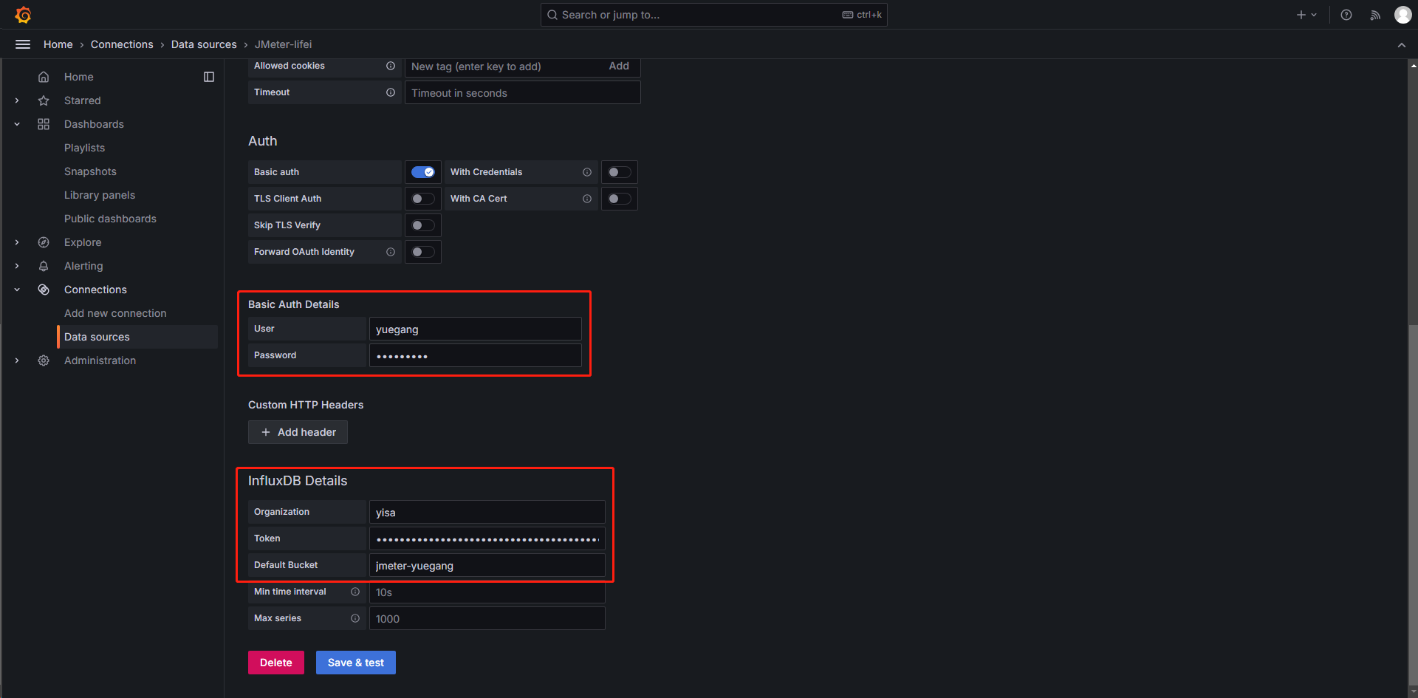
Task: Click the Basic Auth Password field
Action: 476,355
